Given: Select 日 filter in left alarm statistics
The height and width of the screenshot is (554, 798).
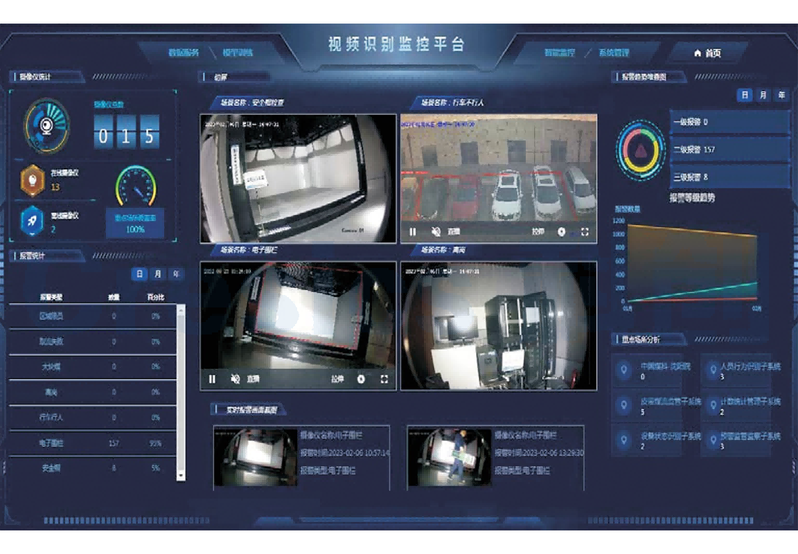Looking at the screenshot, I should tap(140, 274).
